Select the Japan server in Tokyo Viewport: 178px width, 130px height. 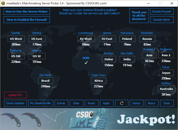pyautogui.click(x=166, y=73)
